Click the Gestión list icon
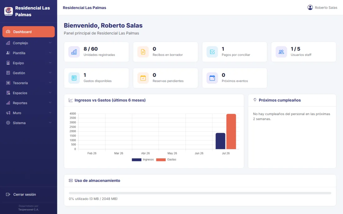This screenshot has width=343, height=214. [x=8, y=73]
